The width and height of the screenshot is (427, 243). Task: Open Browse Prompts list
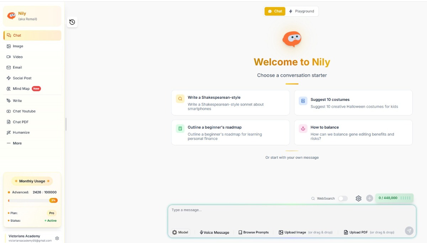click(253, 232)
